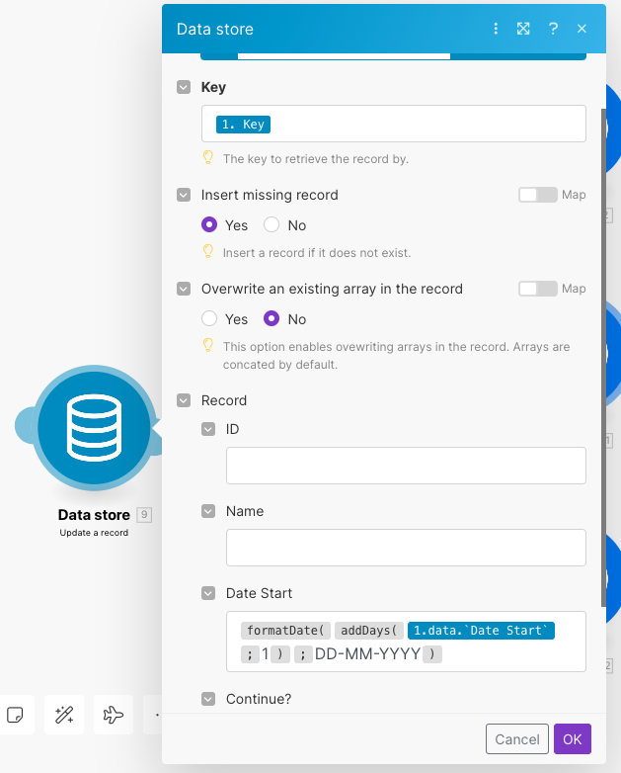Click the Date Start formula field
The image size is (621, 773).
pos(406,642)
